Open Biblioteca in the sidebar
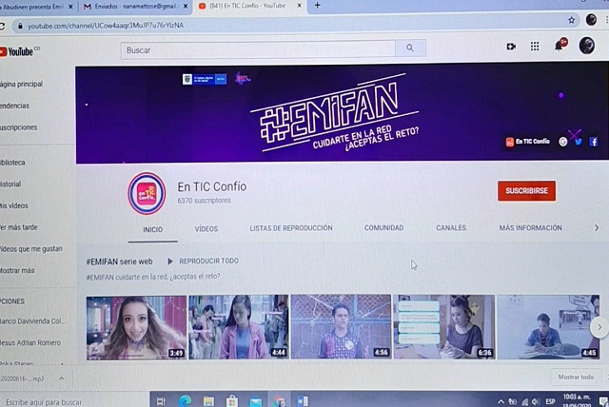The image size is (609, 407). point(12,163)
